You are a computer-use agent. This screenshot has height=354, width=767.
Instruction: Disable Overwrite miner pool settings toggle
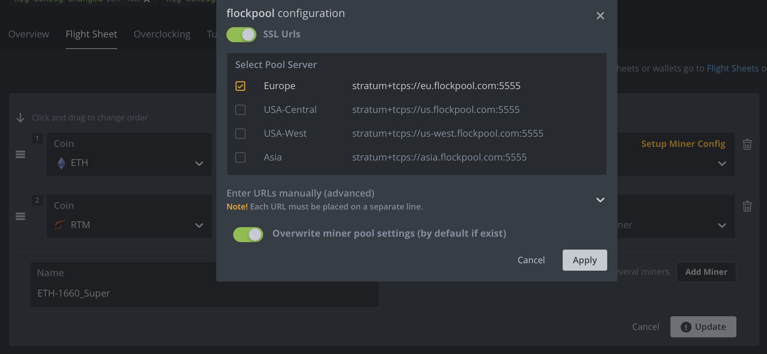248,235
